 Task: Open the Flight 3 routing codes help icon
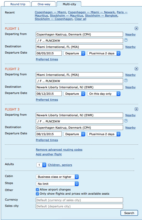pyautogui.click(x=126, y=121)
